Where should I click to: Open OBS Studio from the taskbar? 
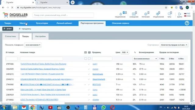pyautogui.click(x=68, y=107)
